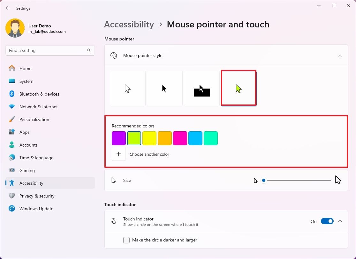
Task: Open Gaming settings via its controller icon
Action: click(x=11, y=170)
